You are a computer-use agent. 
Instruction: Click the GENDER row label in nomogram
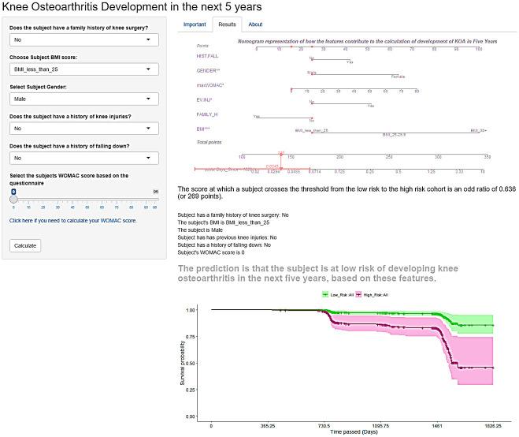207,71
